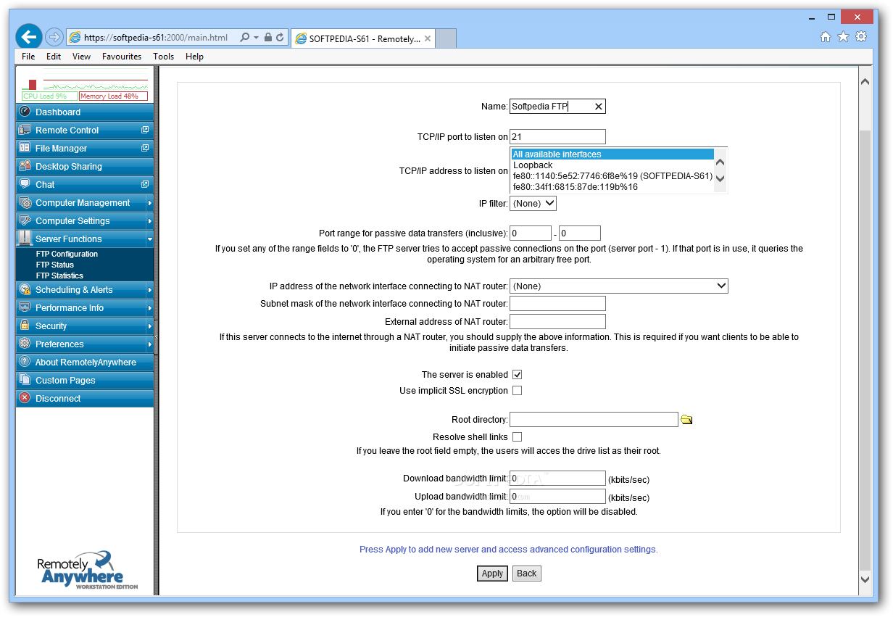Click the Security padlock icon
Image resolution: width=893 pixels, height=617 pixels.
tap(25, 326)
